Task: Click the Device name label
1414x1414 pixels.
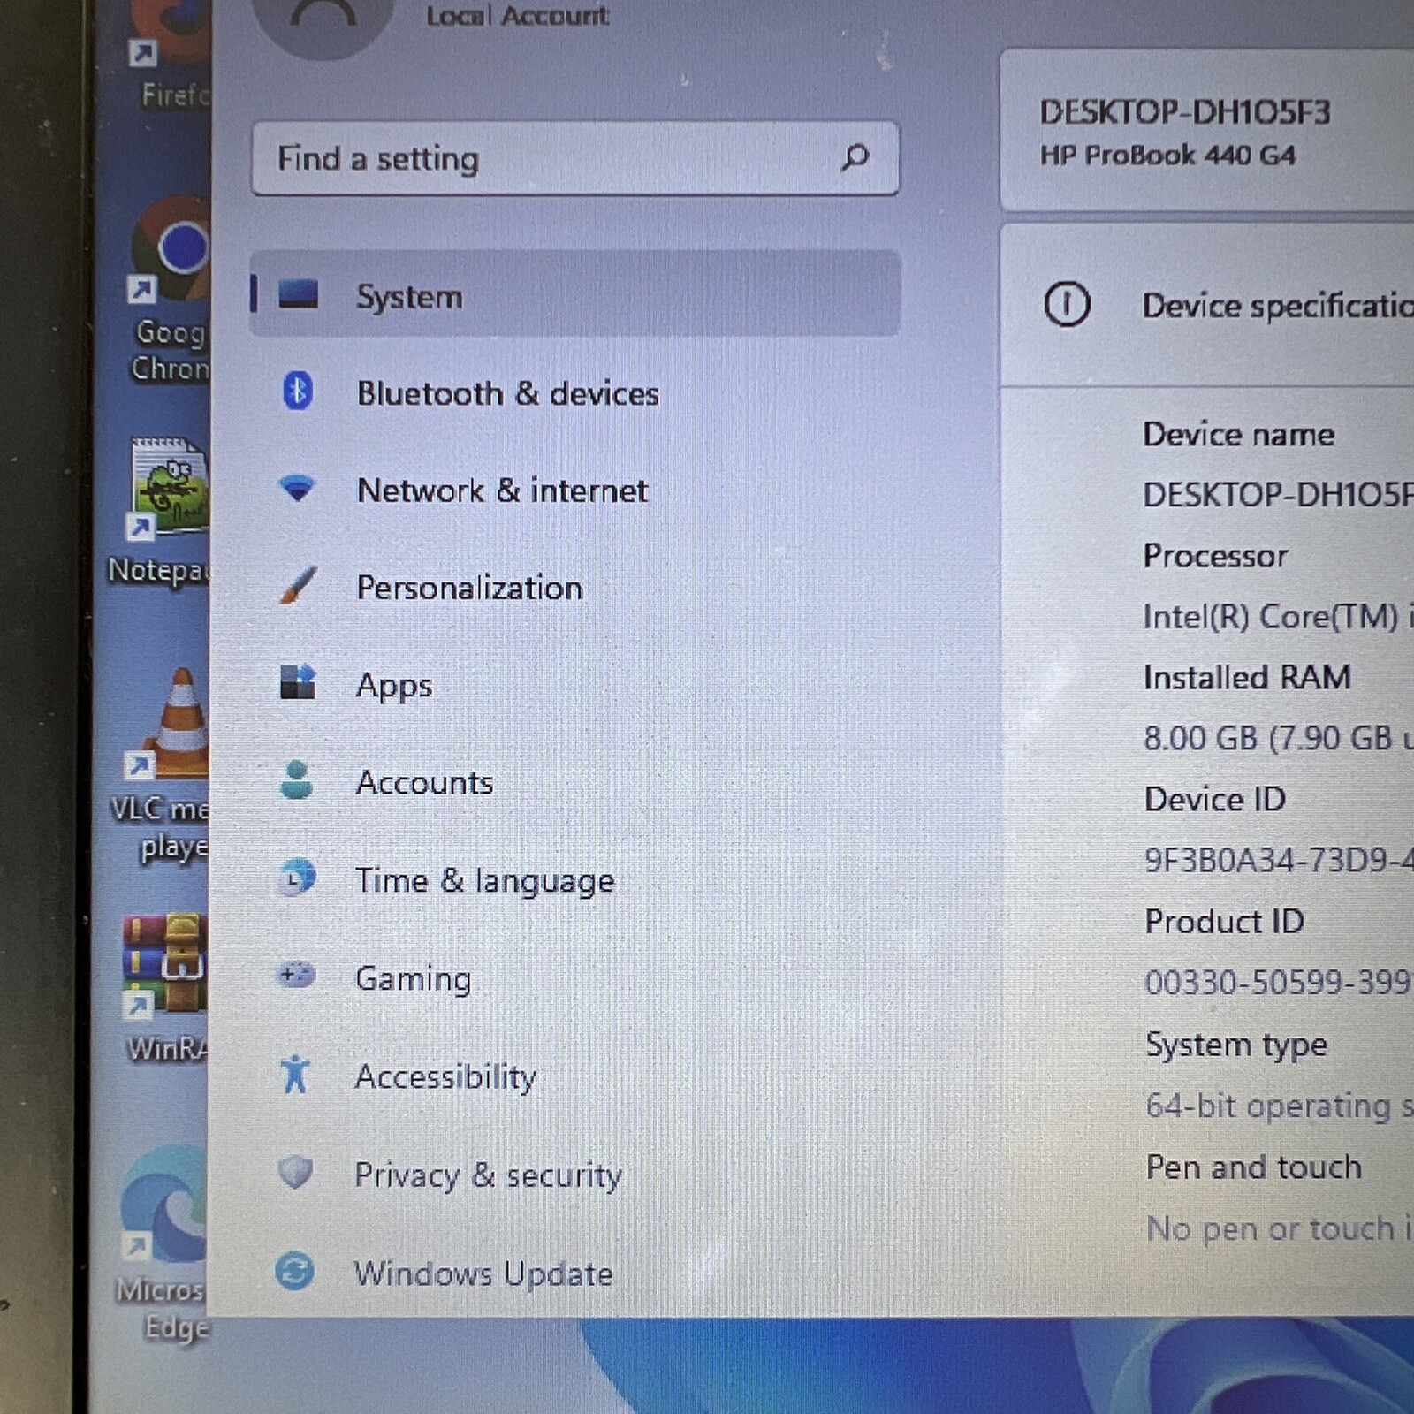Action: (x=1238, y=434)
